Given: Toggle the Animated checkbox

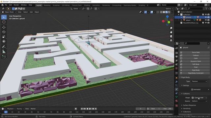Looking at the screenshot, I should click(x=192, y=89).
